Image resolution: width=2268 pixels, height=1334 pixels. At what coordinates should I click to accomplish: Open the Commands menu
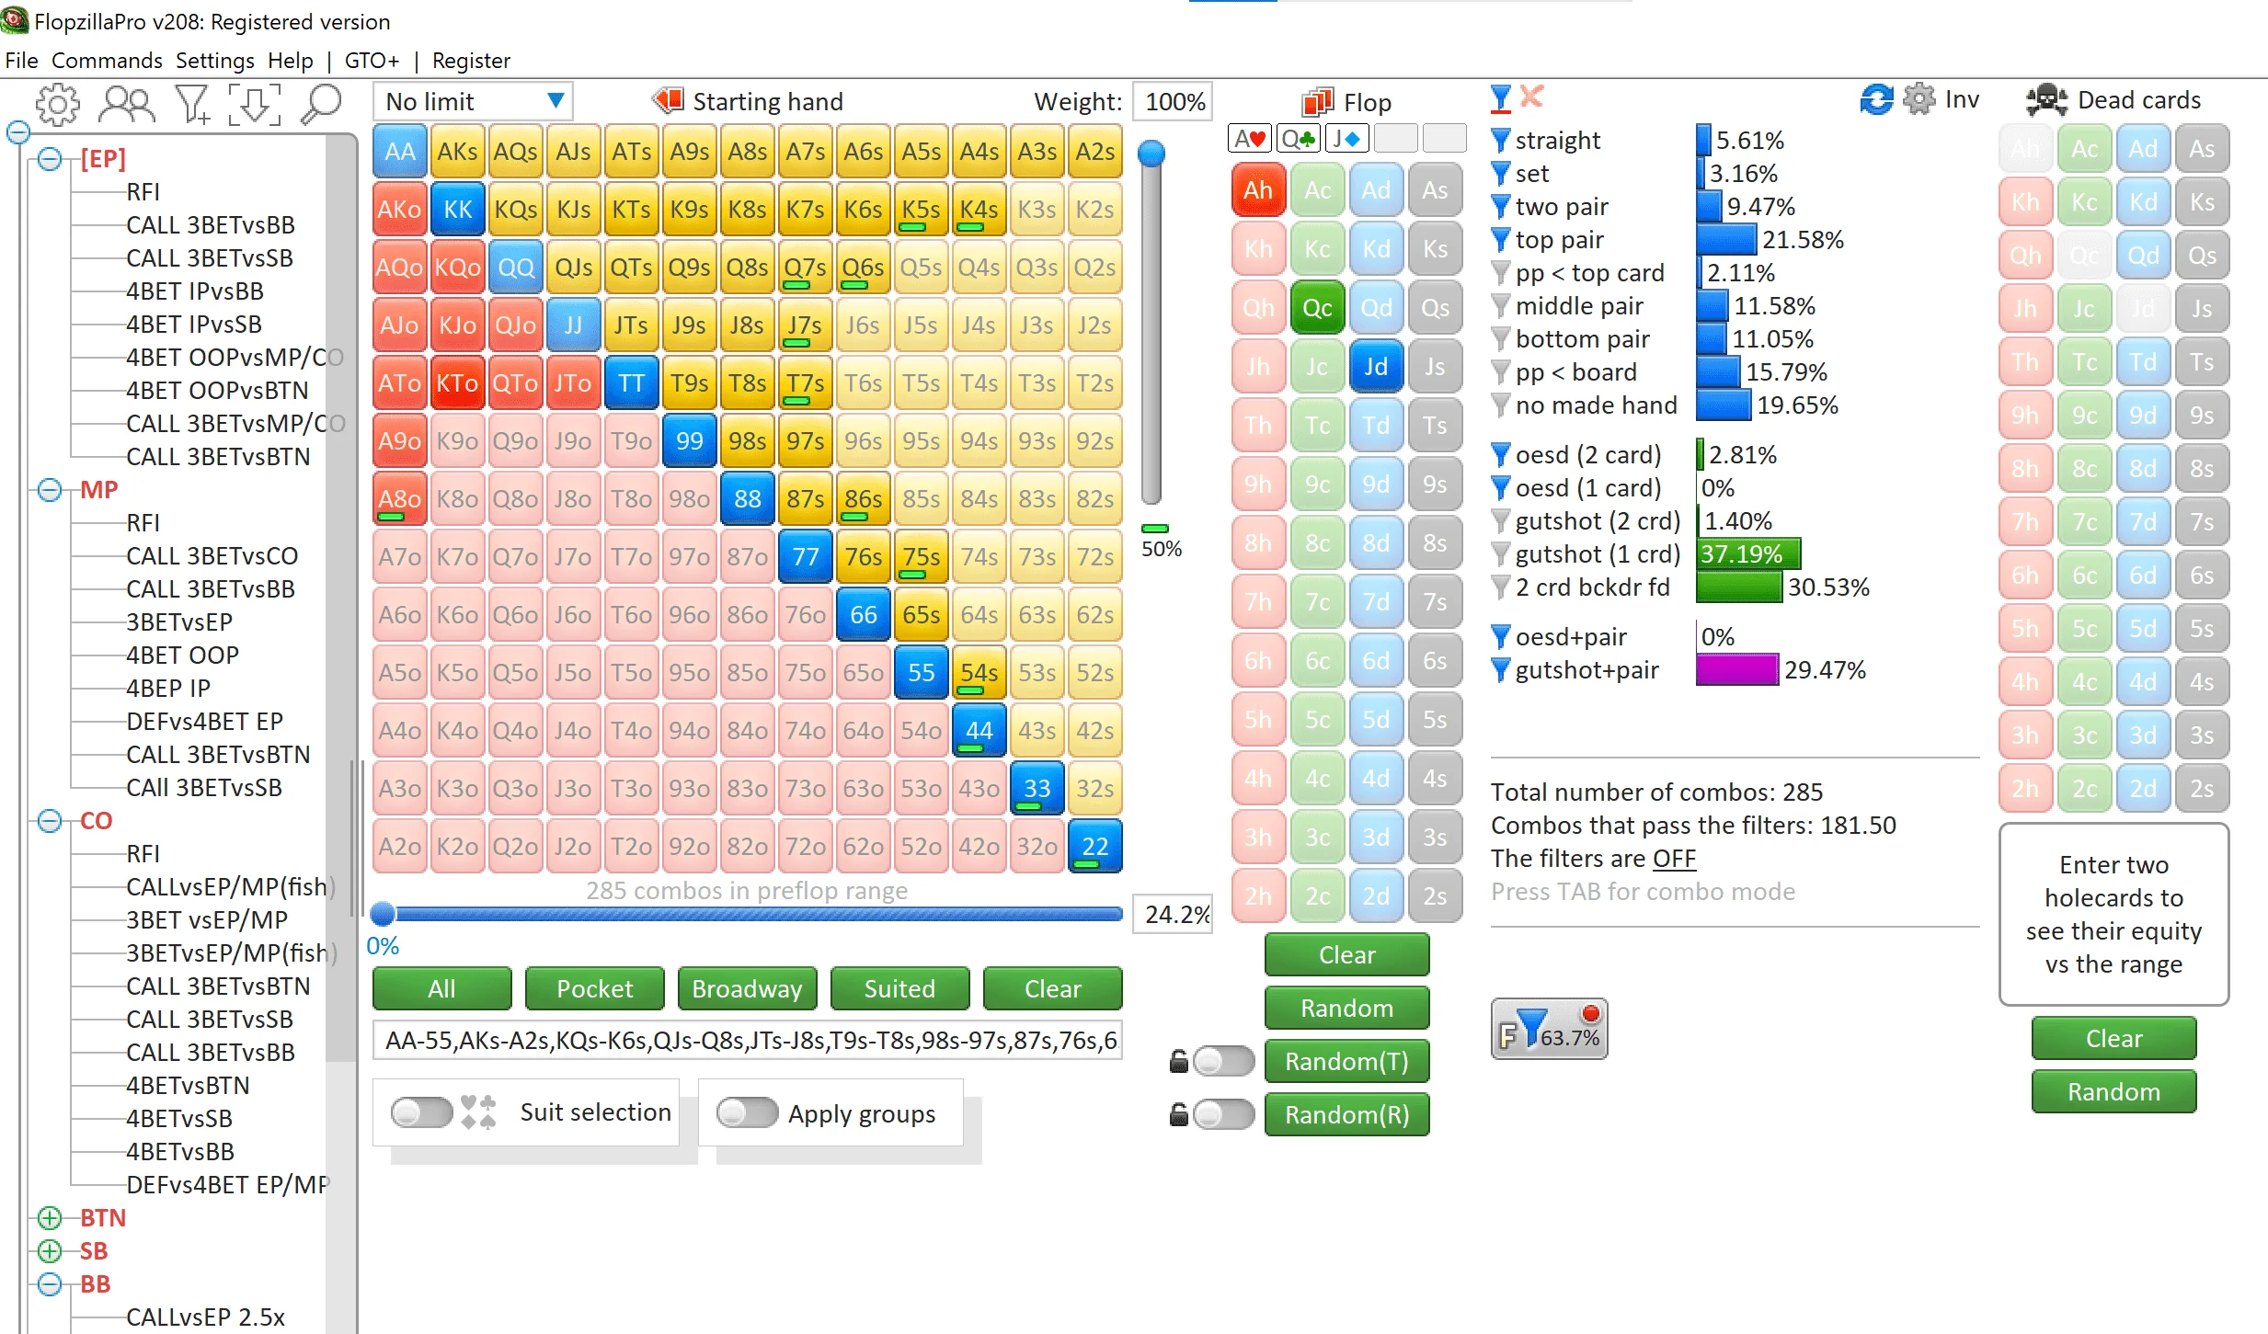[x=108, y=61]
